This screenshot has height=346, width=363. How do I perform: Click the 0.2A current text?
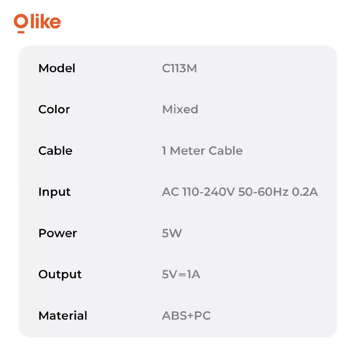pyautogui.click(x=305, y=192)
